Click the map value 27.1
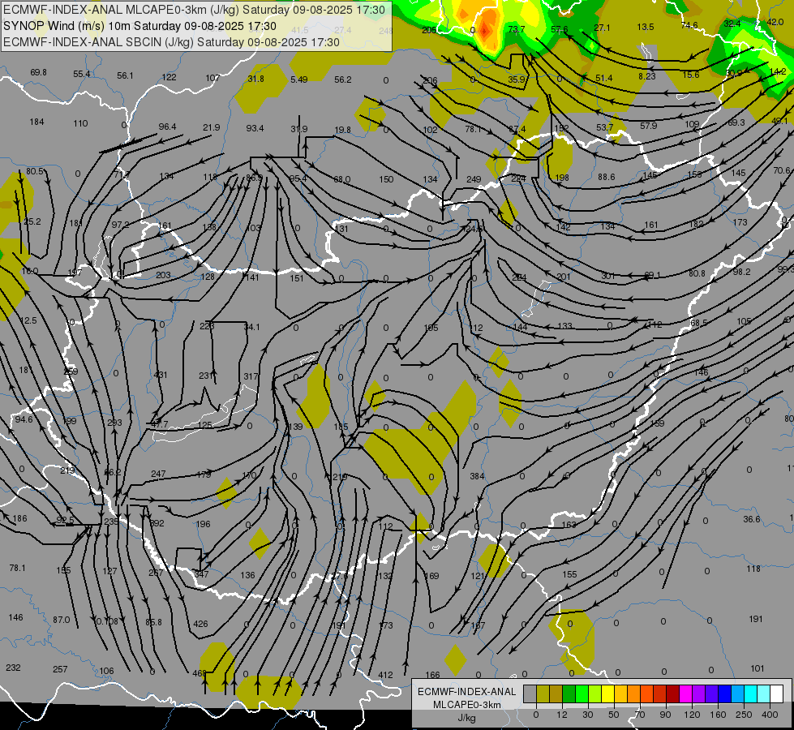The height and width of the screenshot is (730, 794). pyautogui.click(x=602, y=28)
